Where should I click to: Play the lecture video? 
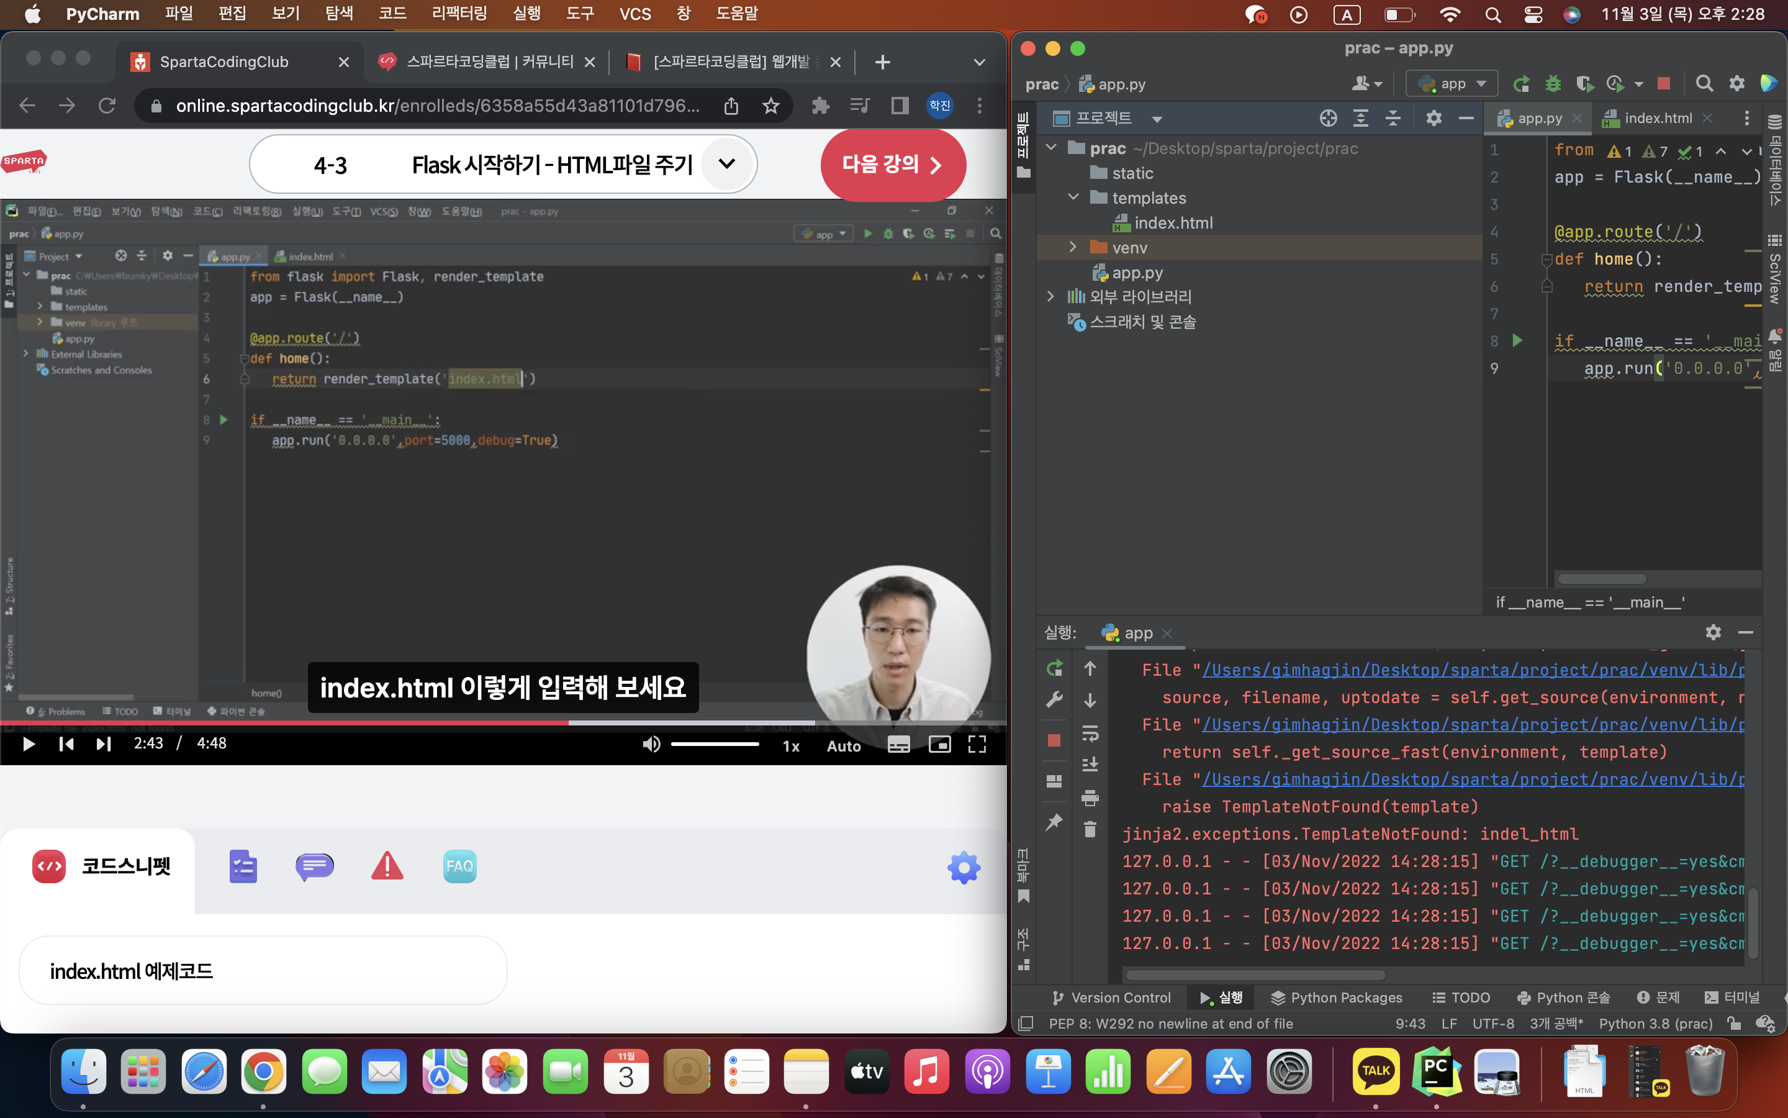pos(28,744)
